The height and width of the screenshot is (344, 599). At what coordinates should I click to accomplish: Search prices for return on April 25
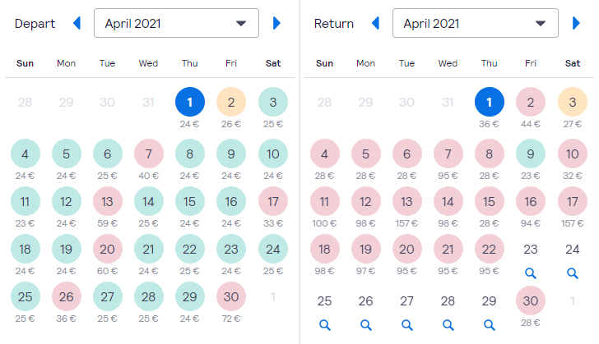click(325, 325)
